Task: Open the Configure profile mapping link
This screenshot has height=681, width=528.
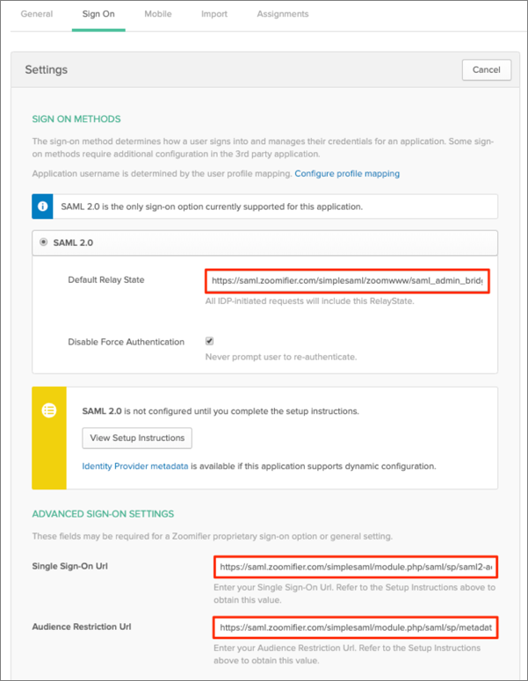Action: tap(347, 174)
